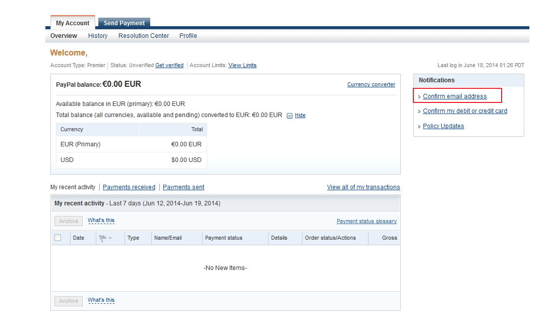The height and width of the screenshot is (325, 549).
Task: Open the View Limits link
Action: pos(242,65)
